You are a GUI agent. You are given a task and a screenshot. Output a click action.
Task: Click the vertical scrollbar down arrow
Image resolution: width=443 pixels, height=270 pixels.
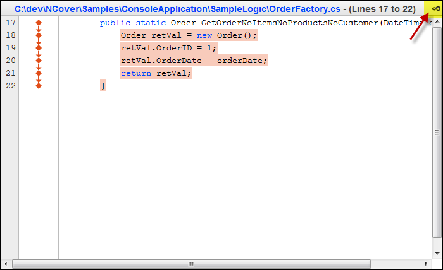pyautogui.click(x=437, y=252)
